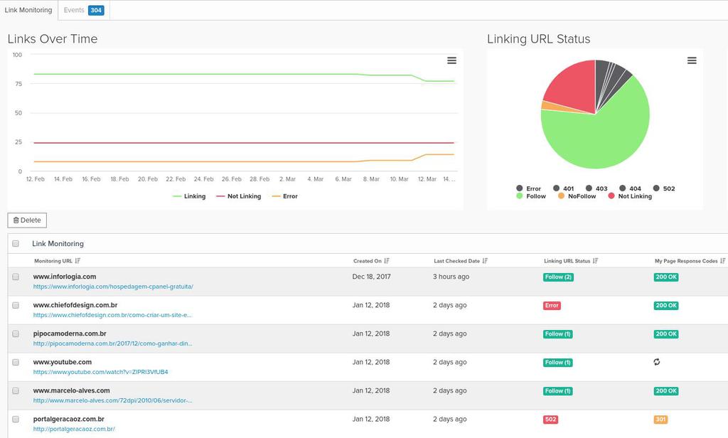Image resolution: width=728 pixels, height=438 pixels.
Task: Click the Delete button
Action: pos(27,220)
